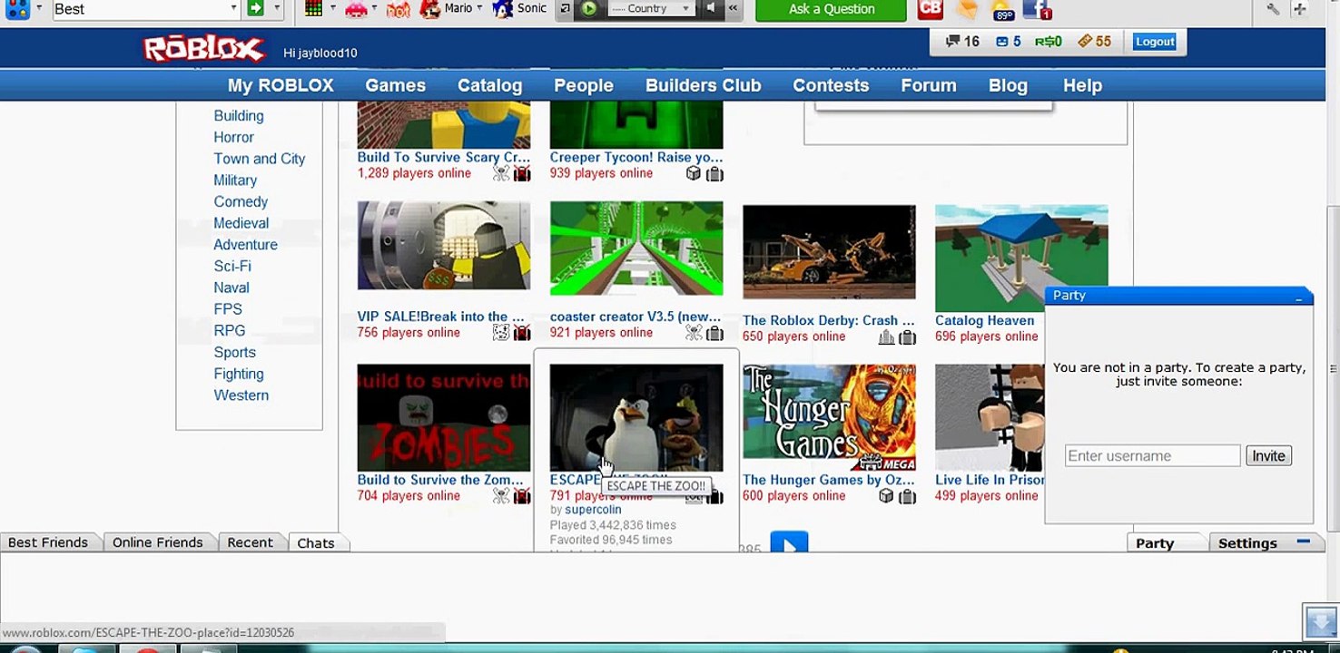Screen dimensions: 1340x653
Task: Open the Builders Club menu
Action: [703, 85]
